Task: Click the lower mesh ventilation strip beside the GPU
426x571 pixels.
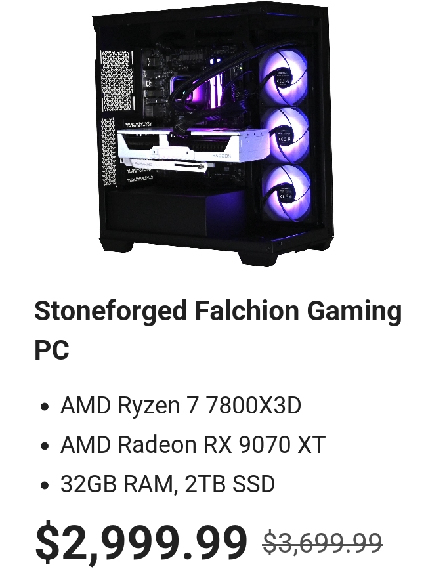Action: coord(108,151)
